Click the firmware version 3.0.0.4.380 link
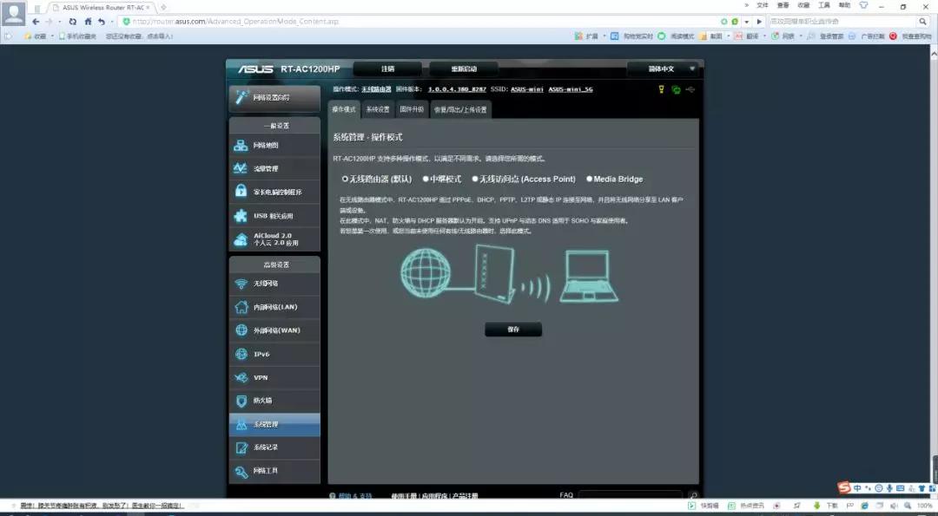The image size is (938, 516). click(x=457, y=89)
